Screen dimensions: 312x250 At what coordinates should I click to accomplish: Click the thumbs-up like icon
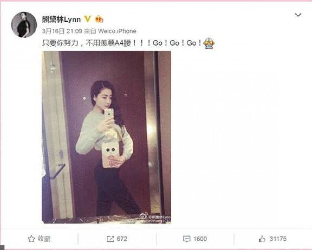click(x=262, y=239)
